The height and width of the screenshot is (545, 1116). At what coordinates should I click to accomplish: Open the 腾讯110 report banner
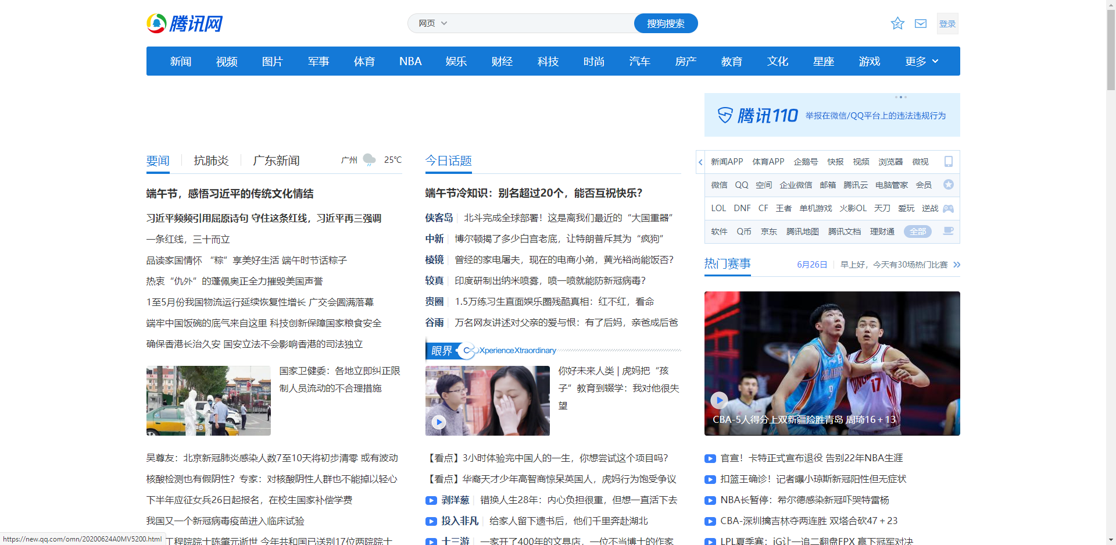pyautogui.click(x=832, y=115)
